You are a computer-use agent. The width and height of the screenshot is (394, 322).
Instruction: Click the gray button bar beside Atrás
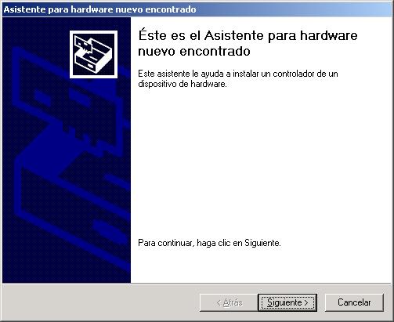100,302
